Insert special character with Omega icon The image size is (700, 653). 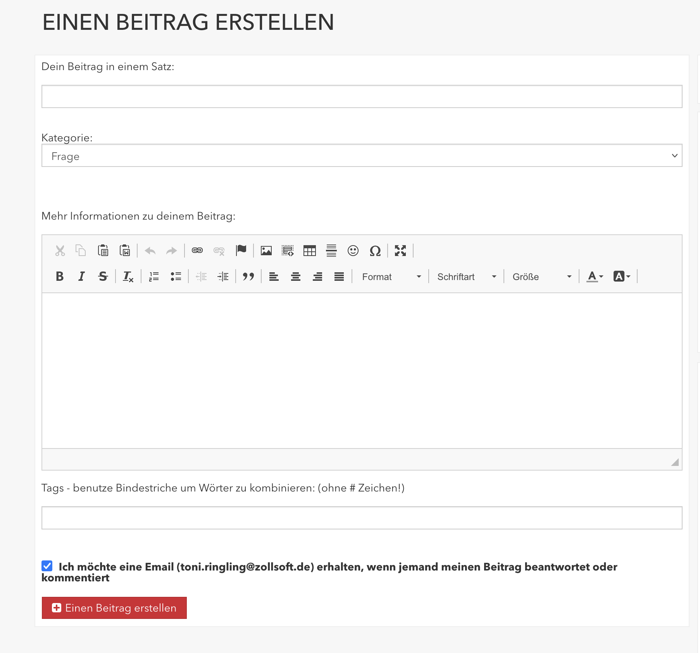375,251
